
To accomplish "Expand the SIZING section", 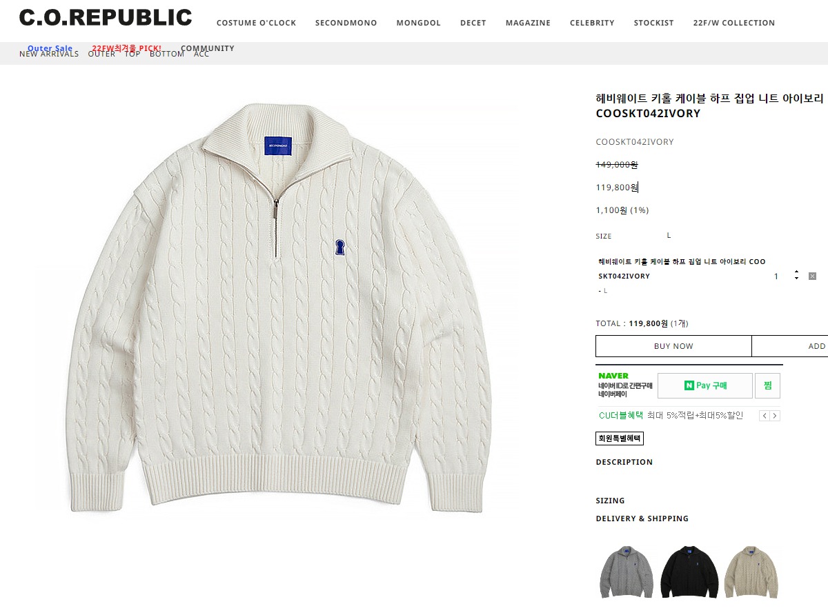I will 610,501.
